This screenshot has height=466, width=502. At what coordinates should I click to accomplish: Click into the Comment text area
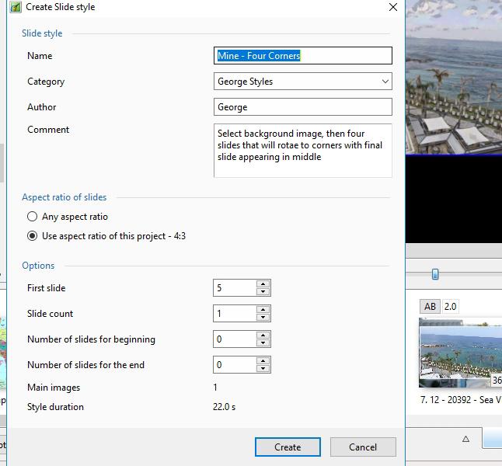click(x=302, y=151)
